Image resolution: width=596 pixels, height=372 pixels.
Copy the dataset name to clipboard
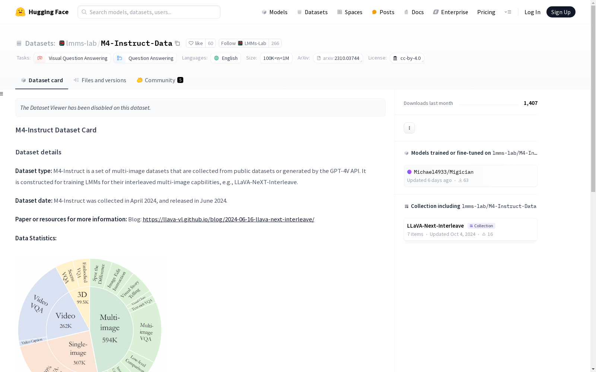point(178,43)
